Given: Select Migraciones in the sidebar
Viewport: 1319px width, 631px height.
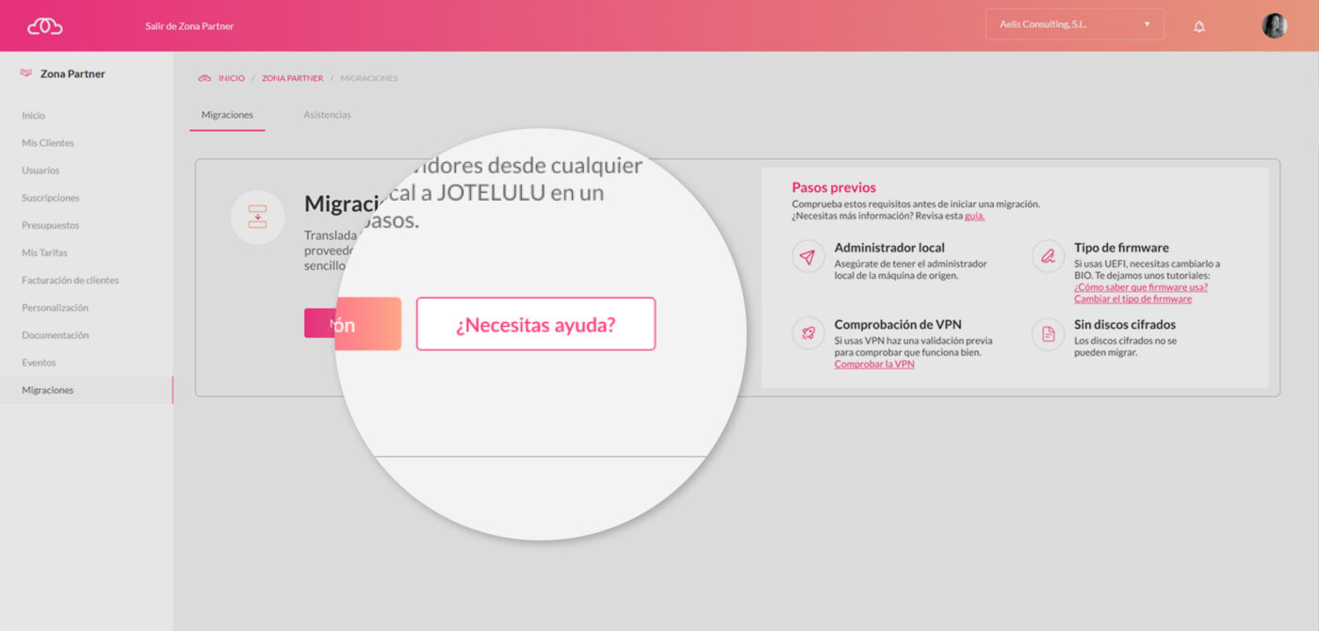Looking at the screenshot, I should tap(86, 390).
